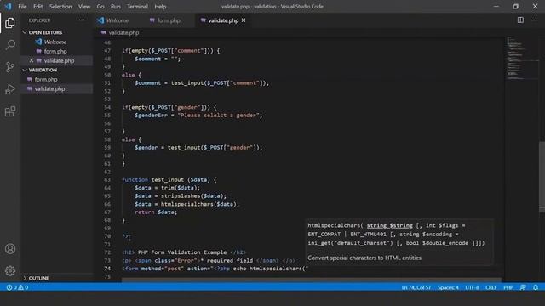The height and width of the screenshot is (306, 545).
Task: Open the Source Control view
Action: point(10,67)
